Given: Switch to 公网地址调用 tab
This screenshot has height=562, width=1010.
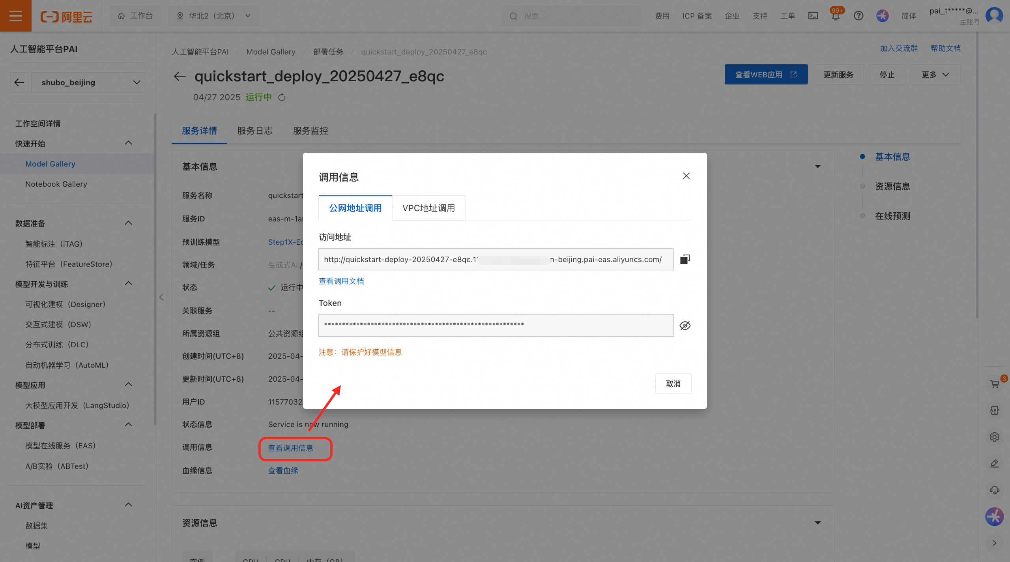Looking at the screenshot, I should [x=355, y=208].
